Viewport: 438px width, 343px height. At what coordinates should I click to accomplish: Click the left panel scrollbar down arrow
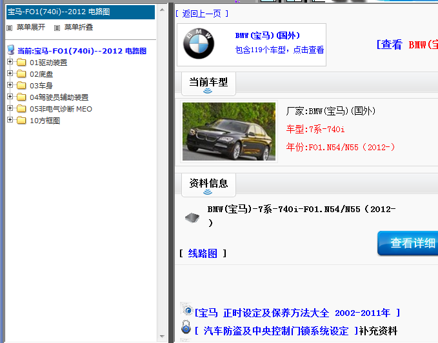(162, 337)
